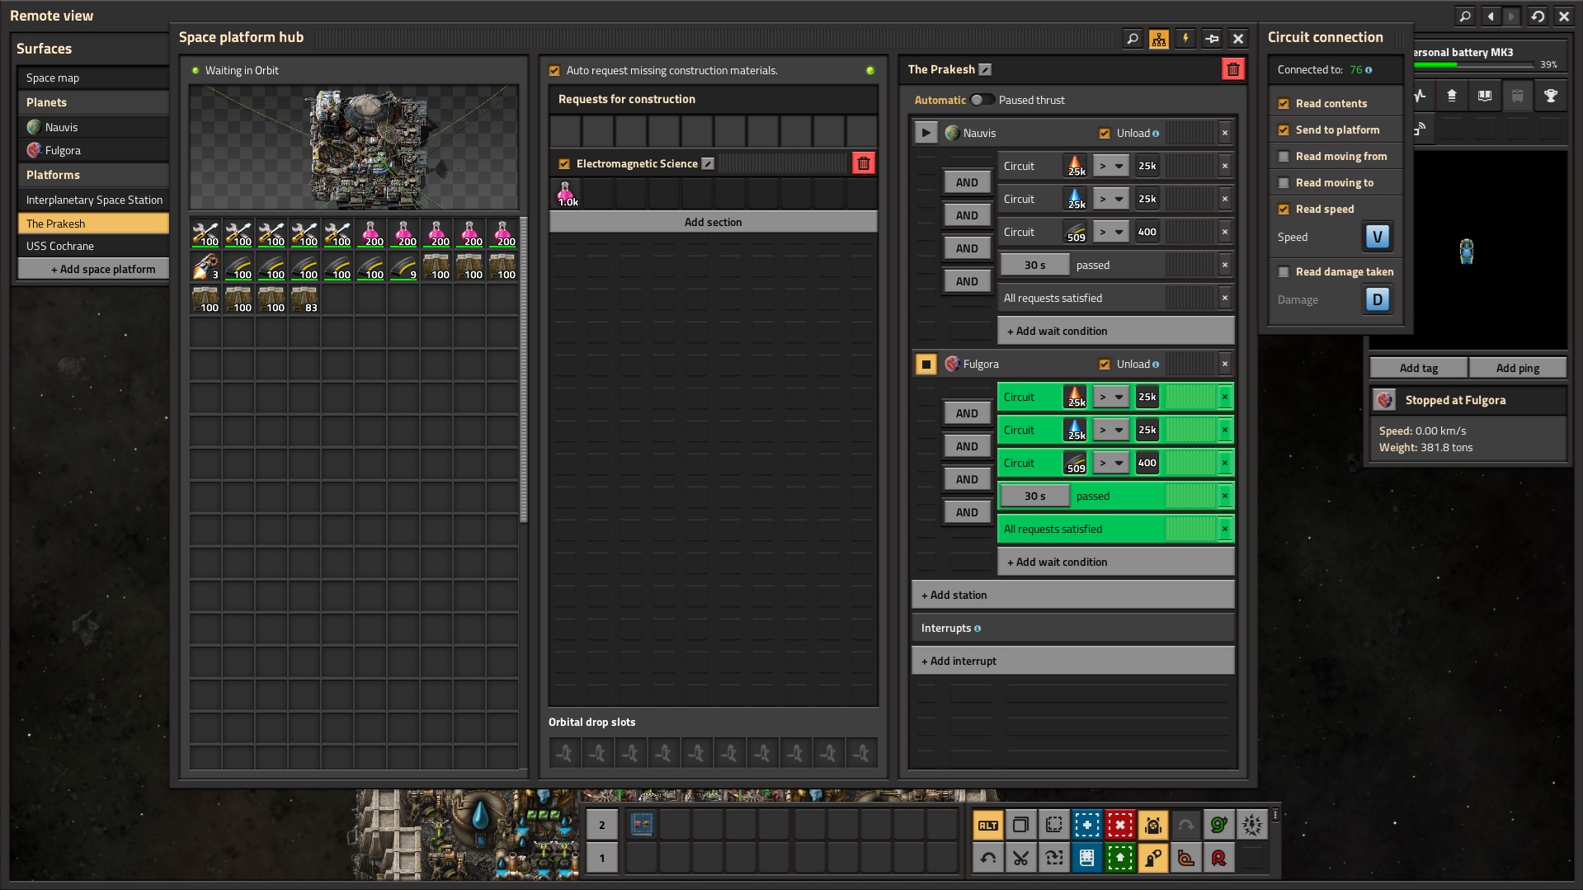Viewport: 1583px width, 890px height.
Task: Toggle Unload checkbox for Fulgora station
Action: coord(1105,365)
